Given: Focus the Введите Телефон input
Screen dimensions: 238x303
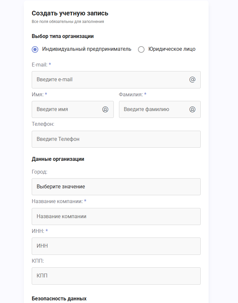Looking at the screenshot, I should tap(116, 139).
